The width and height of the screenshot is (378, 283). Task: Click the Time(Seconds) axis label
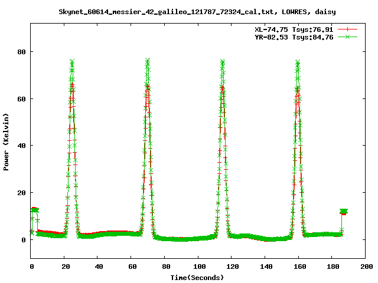click(197, 278)
